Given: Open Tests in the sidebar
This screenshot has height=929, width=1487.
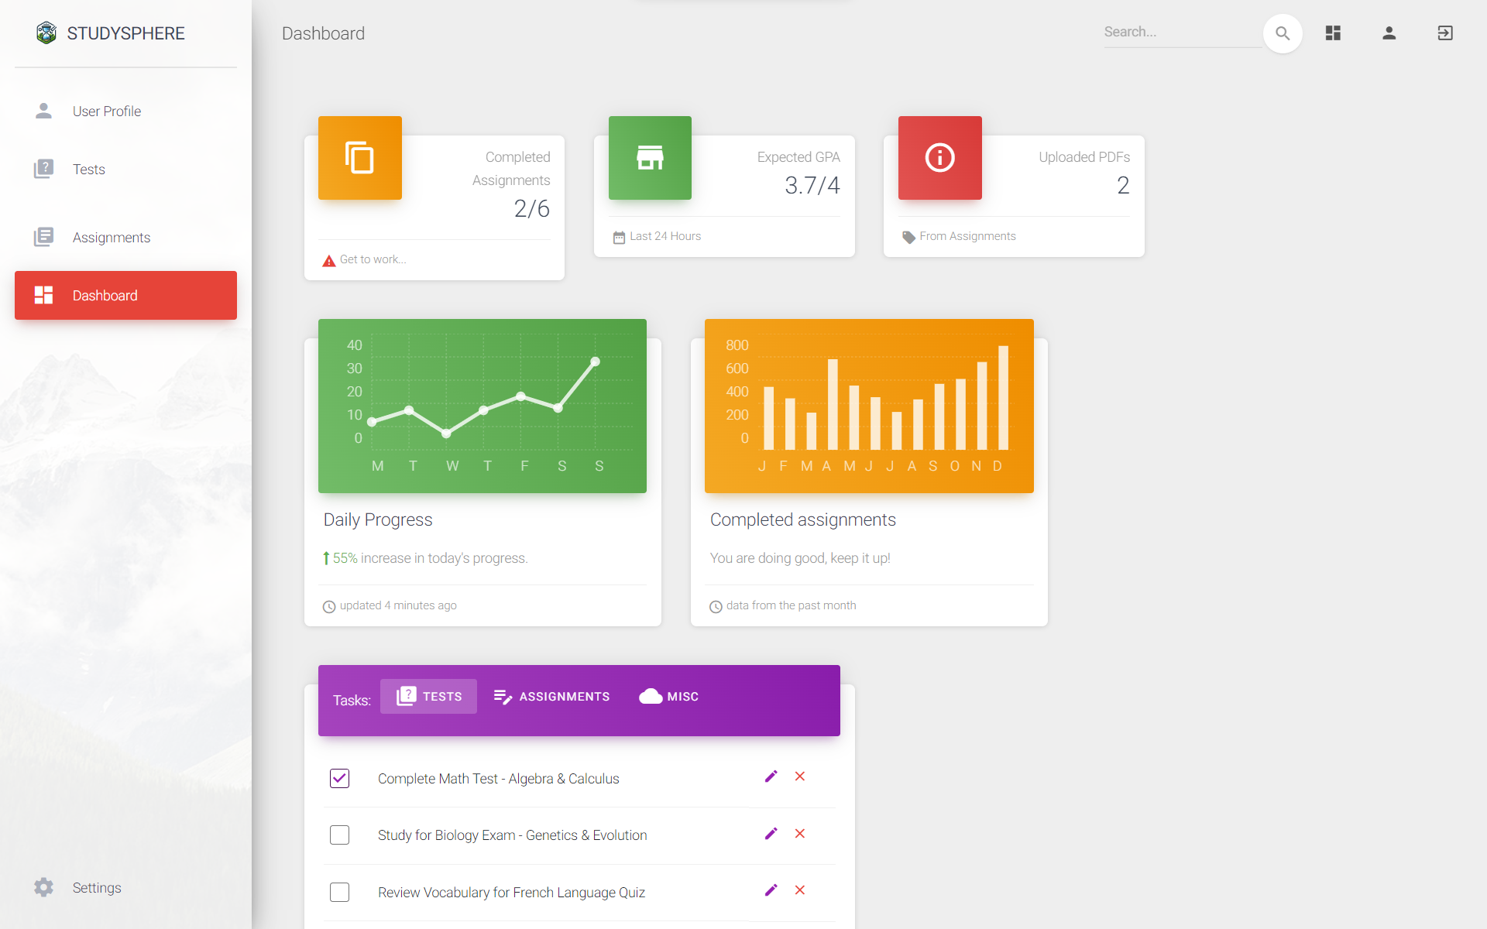Looking at the screenshot, I should 89,170.
